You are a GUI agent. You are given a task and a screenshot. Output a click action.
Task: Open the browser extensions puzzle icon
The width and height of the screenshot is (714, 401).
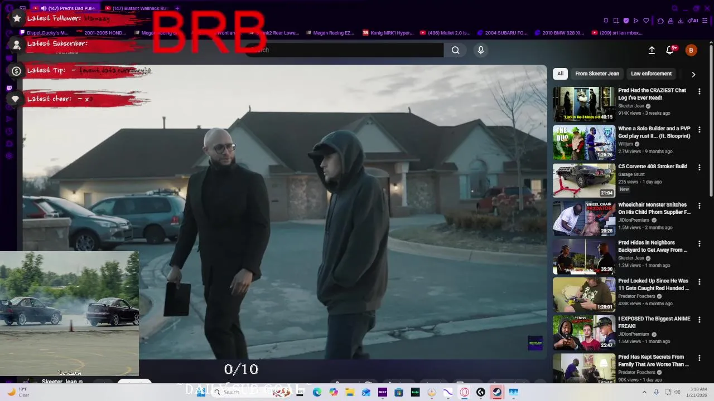pos(660,21)
